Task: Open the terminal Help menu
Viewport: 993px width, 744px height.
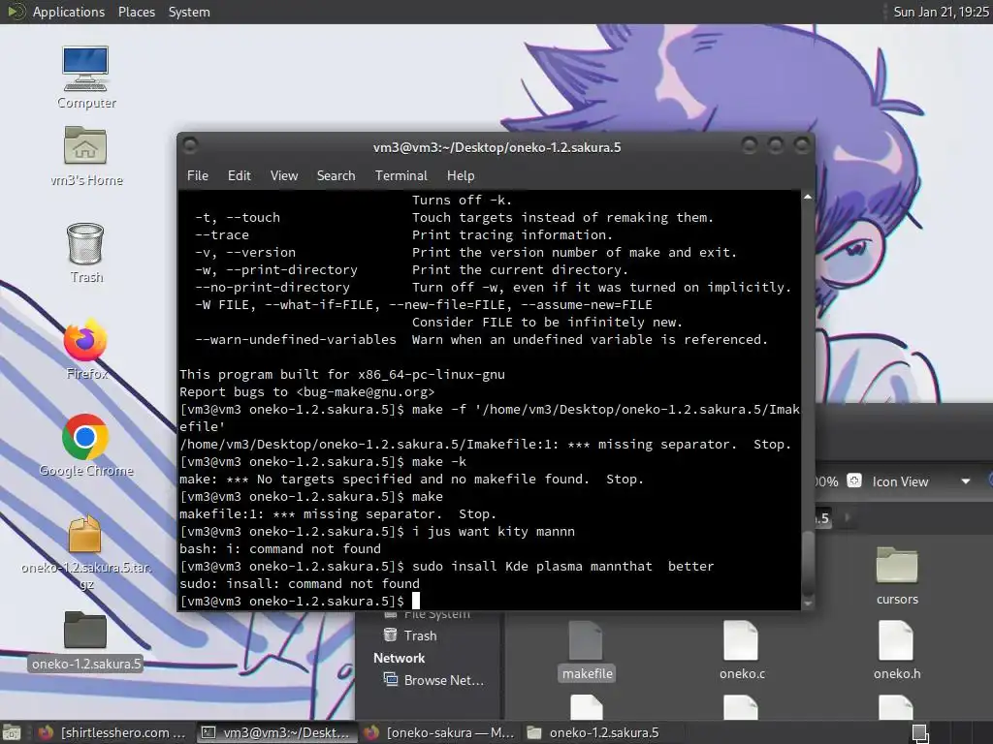Action: [x=461, y=176]
